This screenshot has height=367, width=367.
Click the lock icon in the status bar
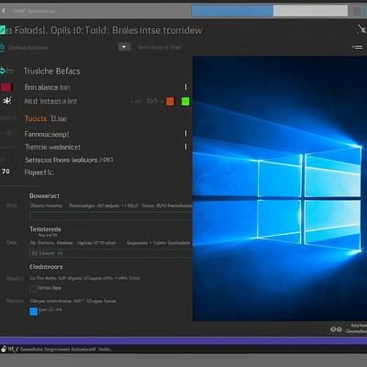click(x=4, y=349)
